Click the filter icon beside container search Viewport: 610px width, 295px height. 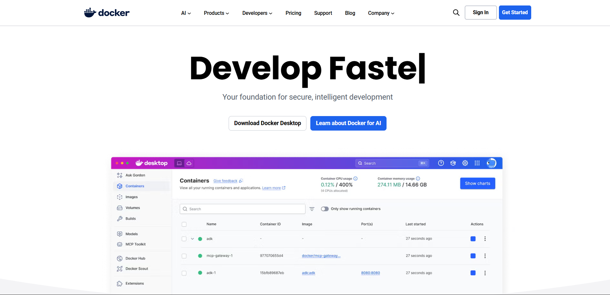tap(312, 209)
